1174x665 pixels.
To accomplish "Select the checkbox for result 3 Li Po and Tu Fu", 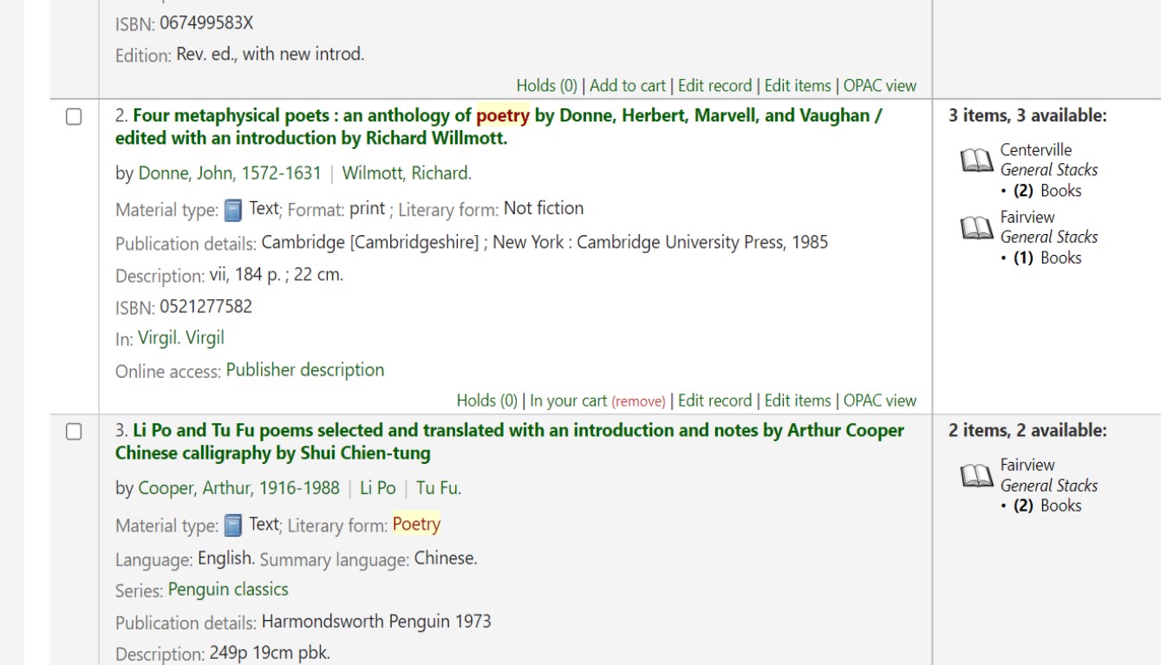I will pyautogui.click(x=75, y=432).
